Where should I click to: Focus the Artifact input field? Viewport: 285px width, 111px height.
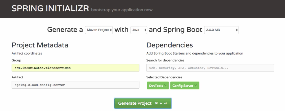[x=75, y=85]
